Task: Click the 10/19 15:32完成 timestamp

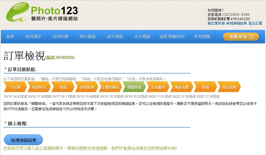Action: tap(136, 96)
